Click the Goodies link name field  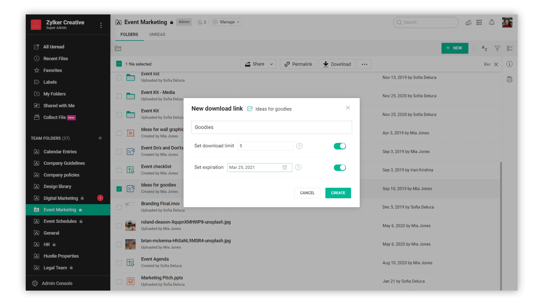(271, 127)
